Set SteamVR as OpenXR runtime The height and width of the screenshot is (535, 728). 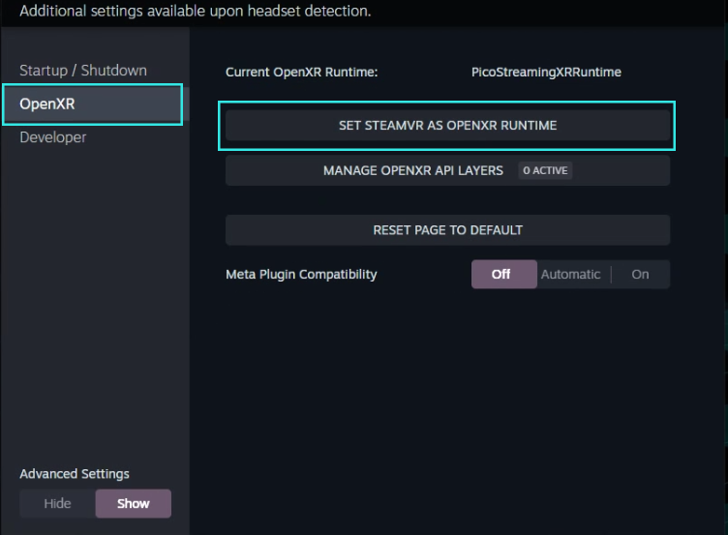click(x=447, y=126)
